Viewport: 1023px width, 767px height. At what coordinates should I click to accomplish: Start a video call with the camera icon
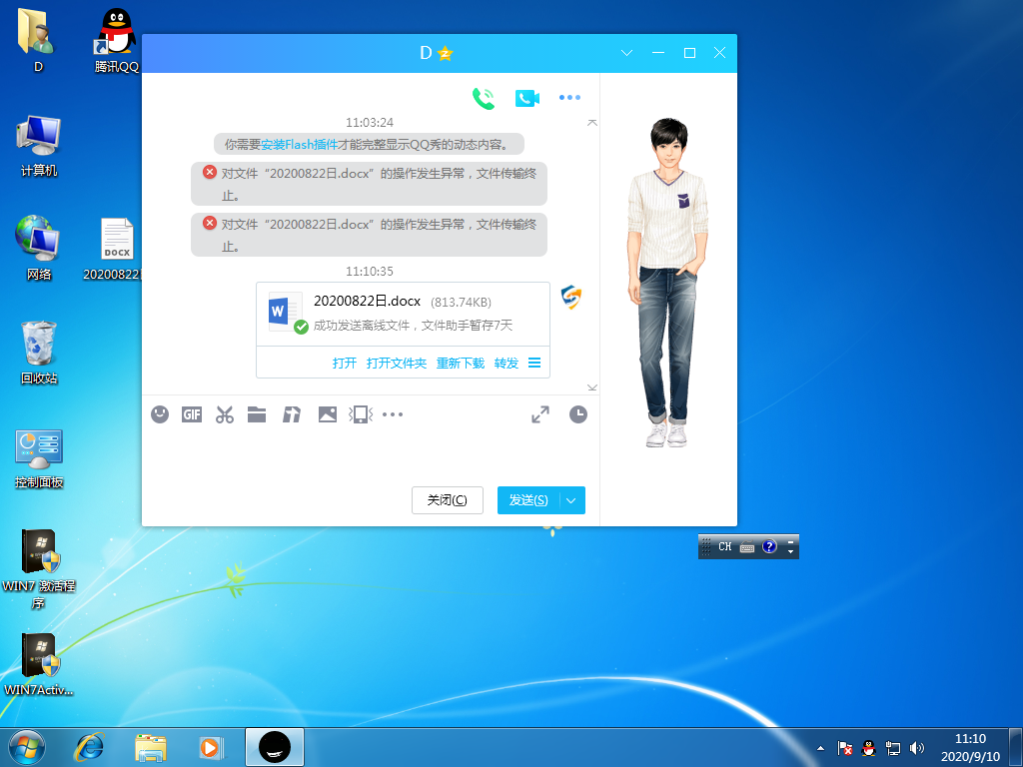coord(527,98)
